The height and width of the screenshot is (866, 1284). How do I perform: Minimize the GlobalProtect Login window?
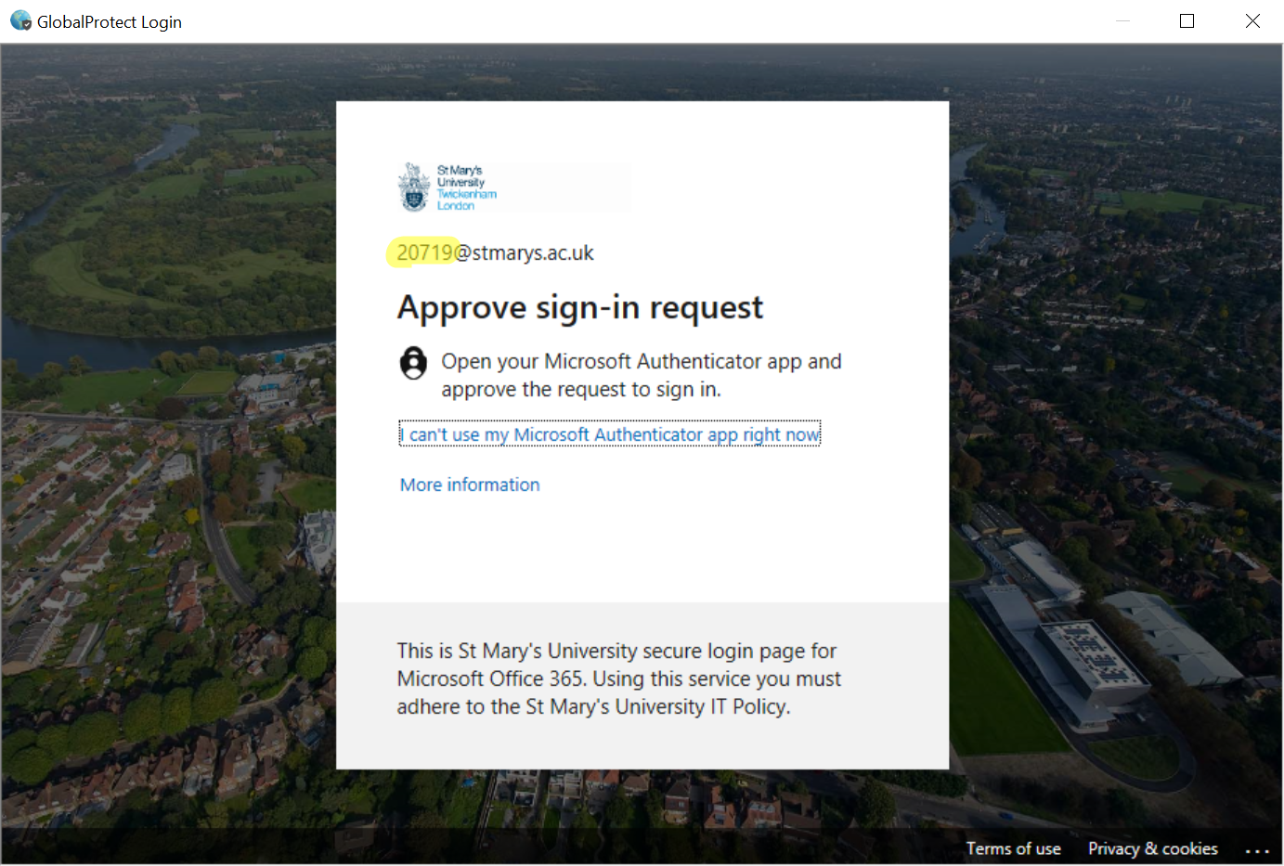(x=1122, y=20)
